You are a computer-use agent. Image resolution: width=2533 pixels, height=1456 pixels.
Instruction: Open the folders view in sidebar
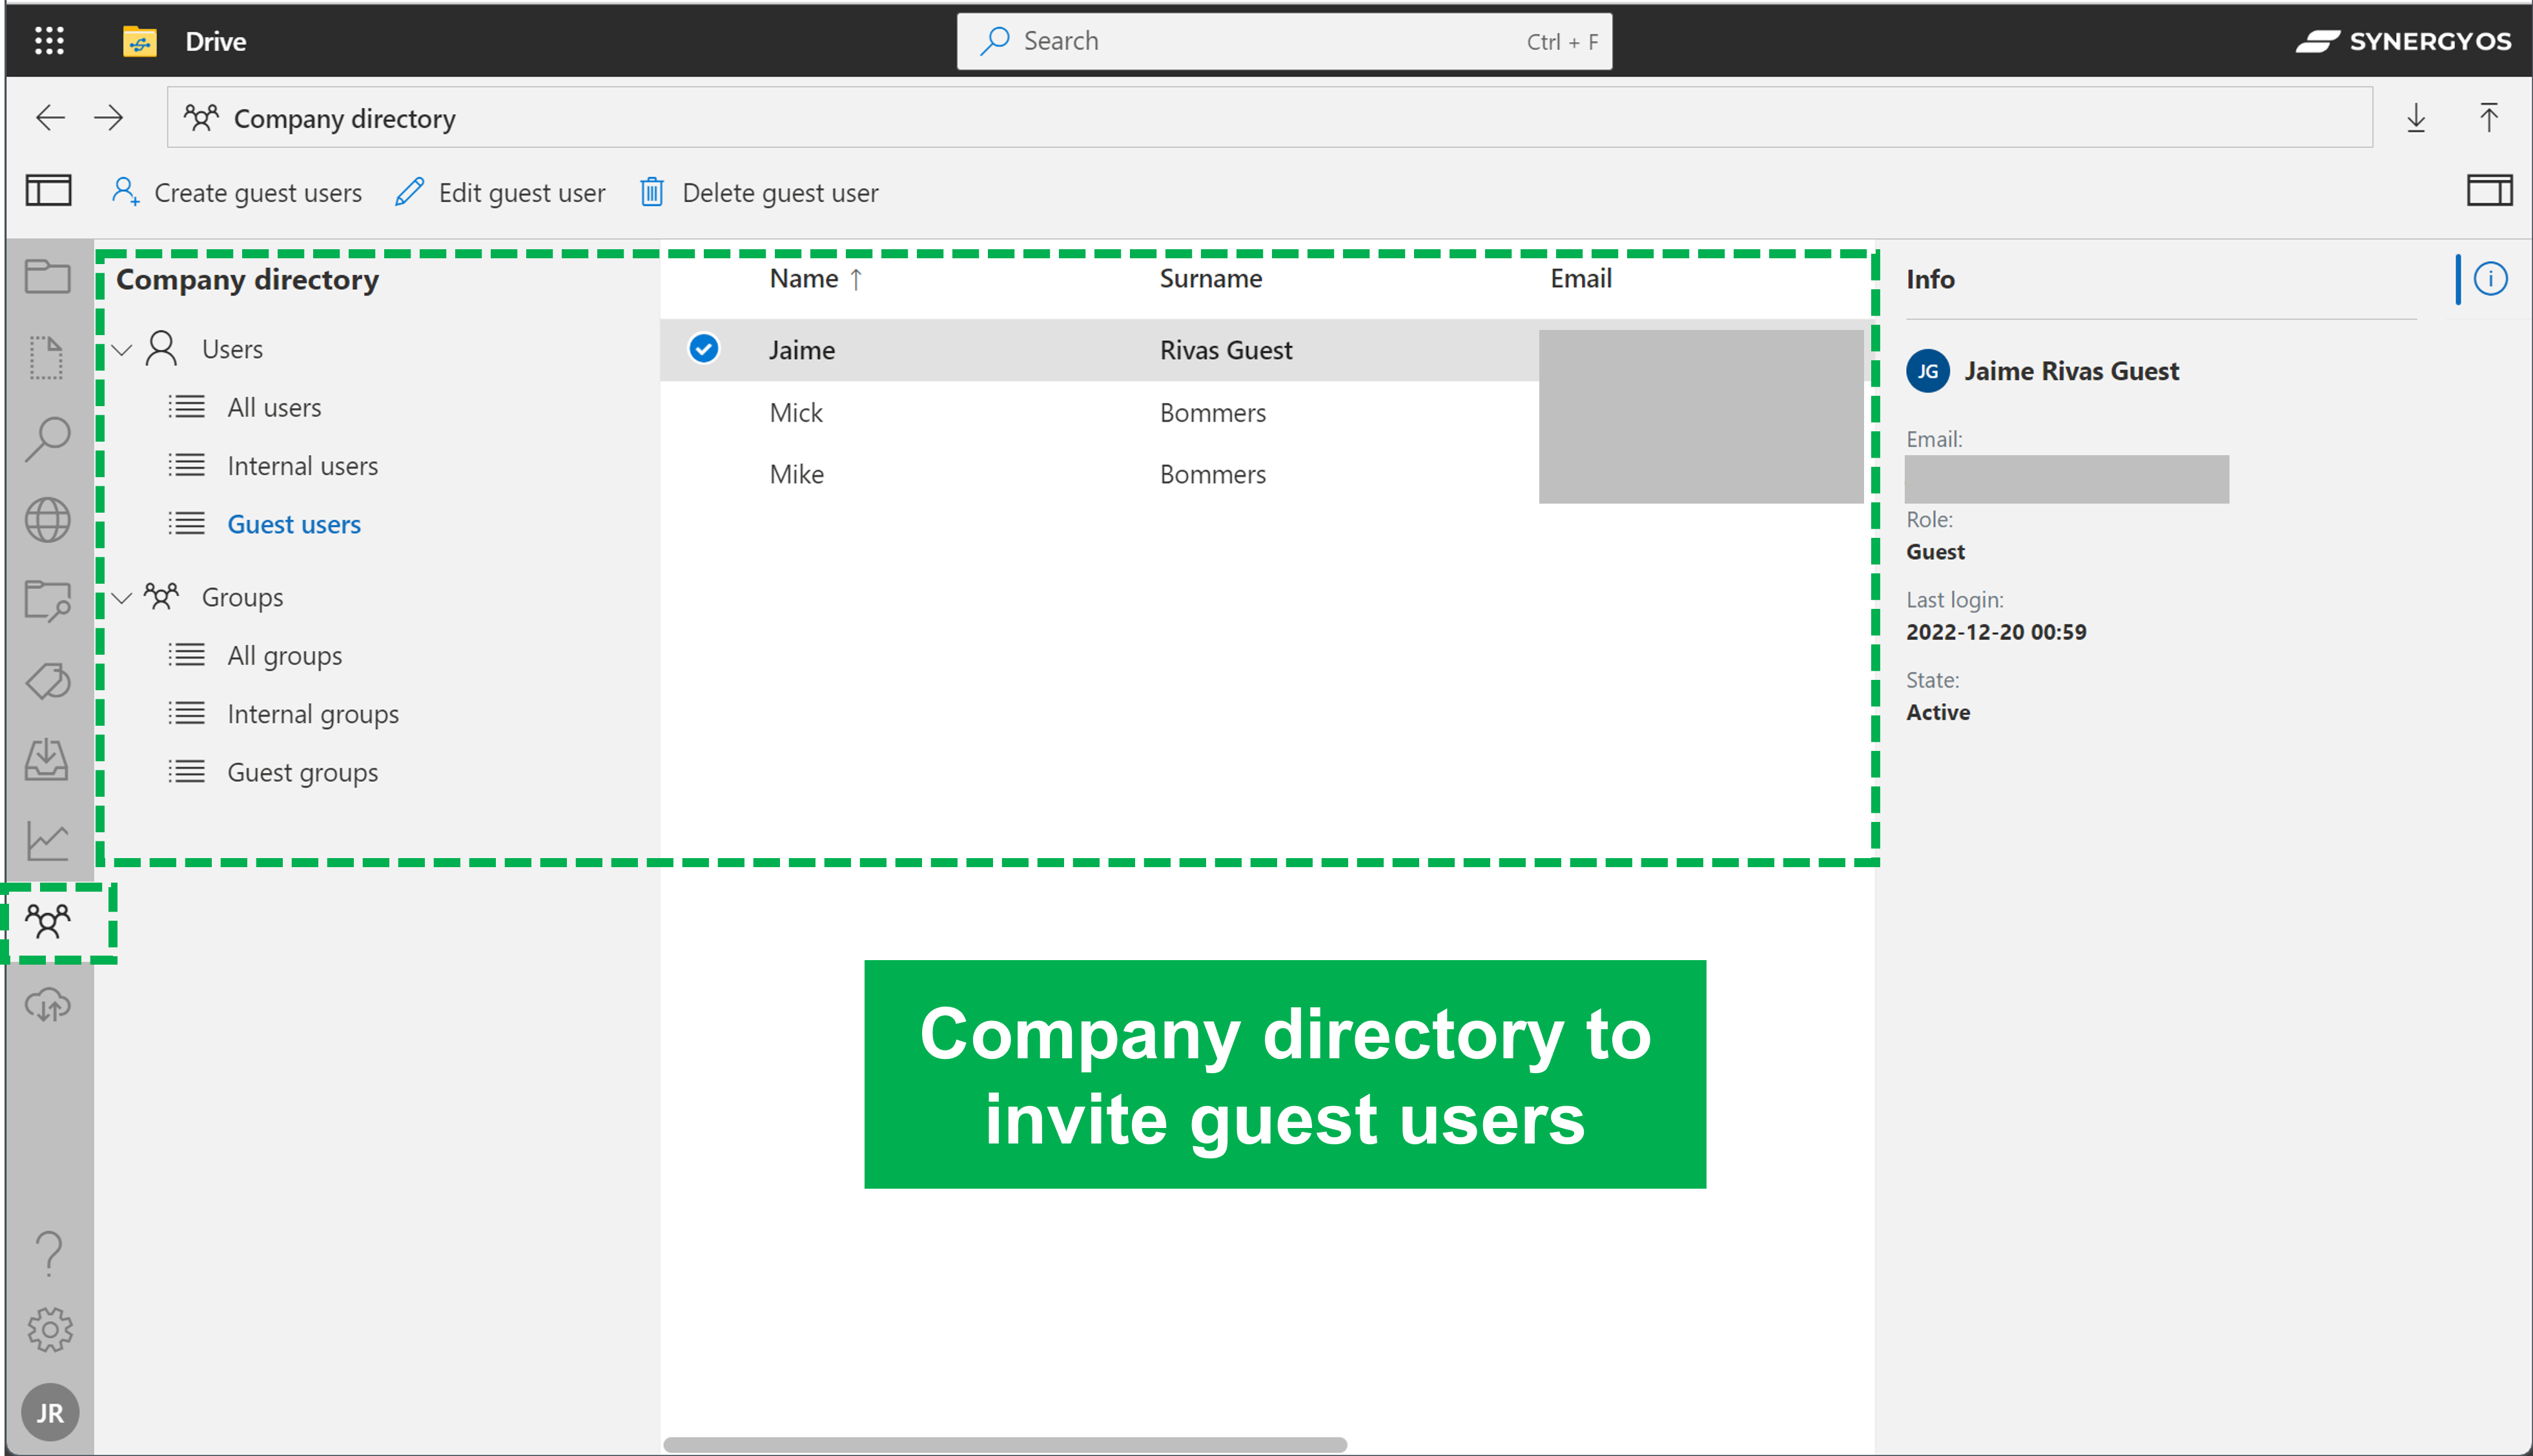point(47,276)
